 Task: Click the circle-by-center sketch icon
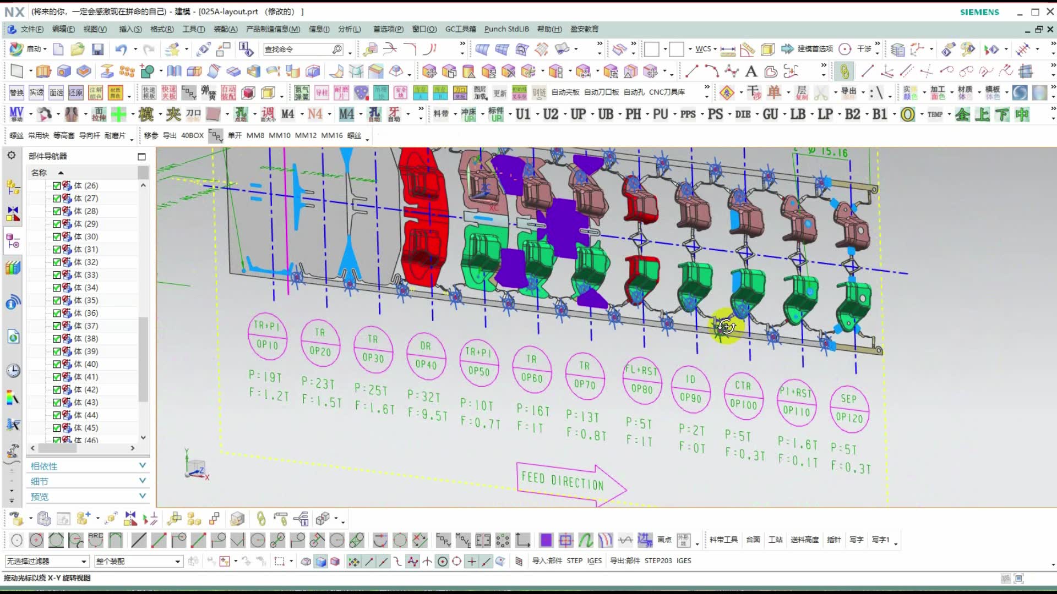click(x=36, y=540)
